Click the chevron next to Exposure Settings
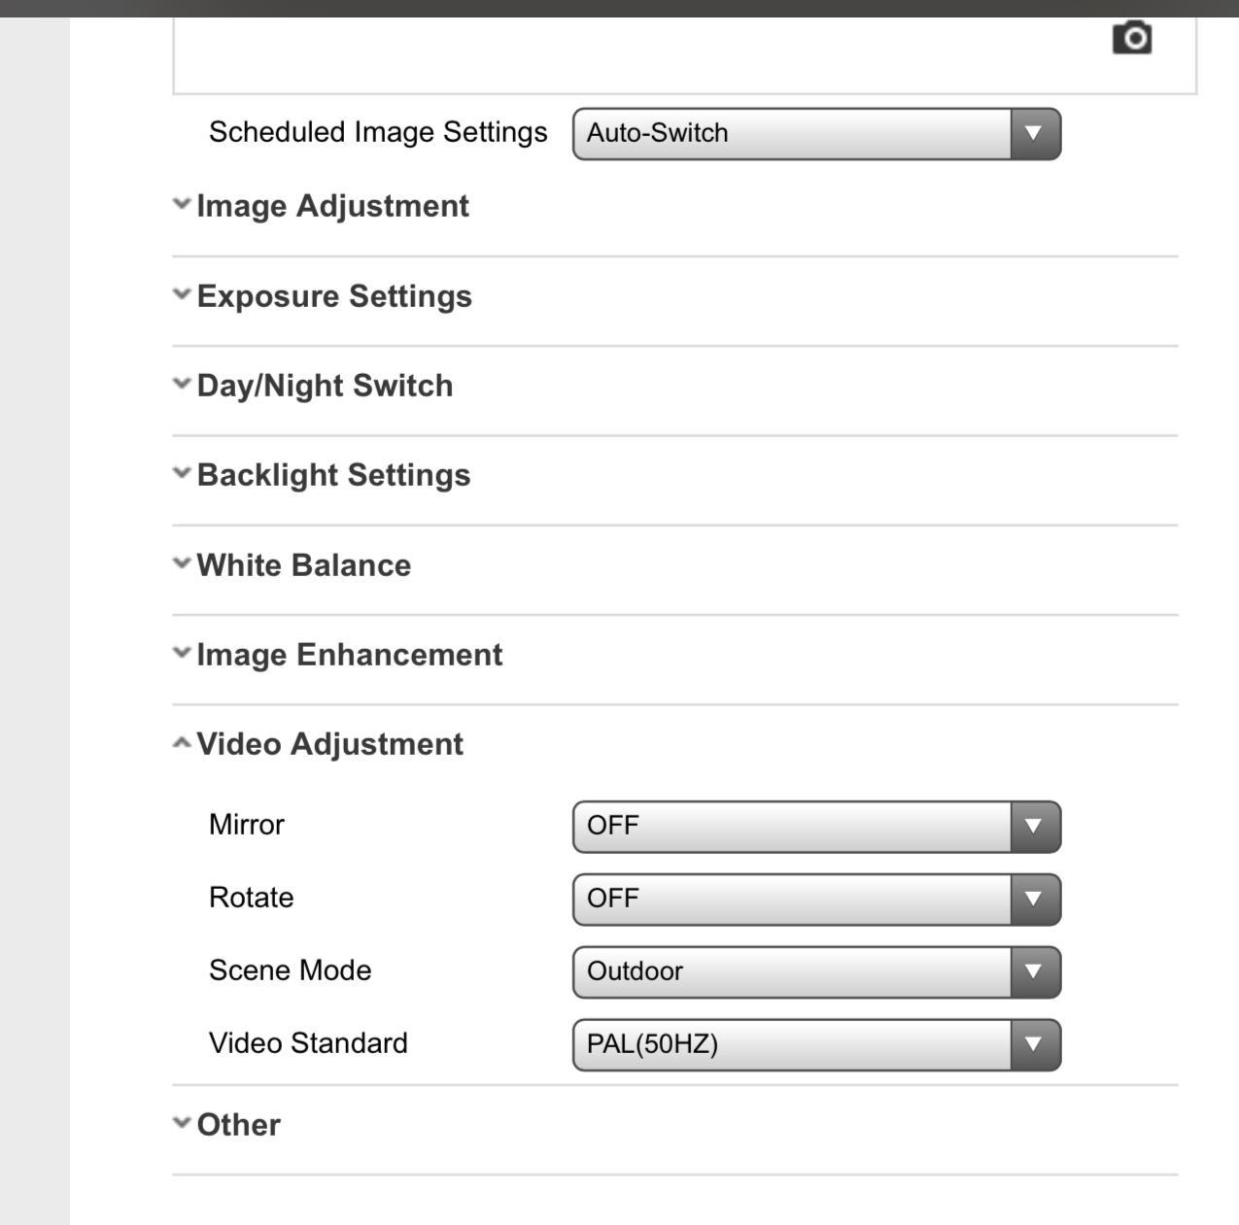This screenshot has width=1239, height=1225. (x=182, y=294)
